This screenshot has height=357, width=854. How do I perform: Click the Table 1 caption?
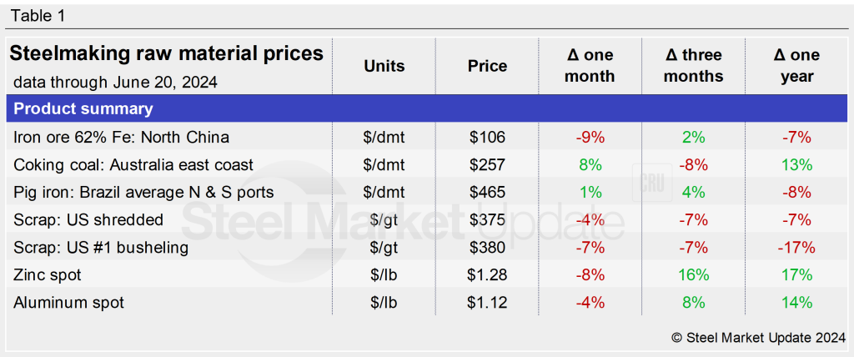tap(38, 16)
